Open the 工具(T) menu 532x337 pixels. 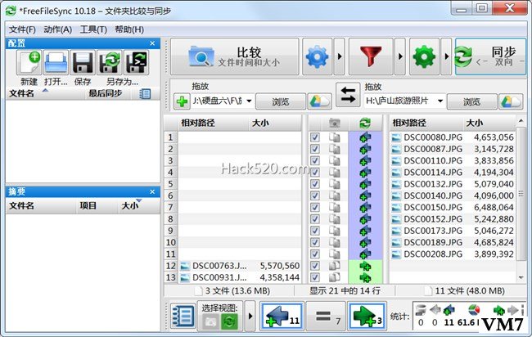[93, 29]
